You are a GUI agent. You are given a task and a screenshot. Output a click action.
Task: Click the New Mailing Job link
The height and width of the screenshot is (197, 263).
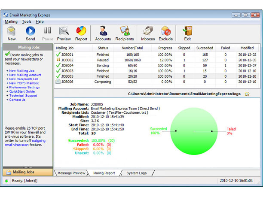pos(22,71)
